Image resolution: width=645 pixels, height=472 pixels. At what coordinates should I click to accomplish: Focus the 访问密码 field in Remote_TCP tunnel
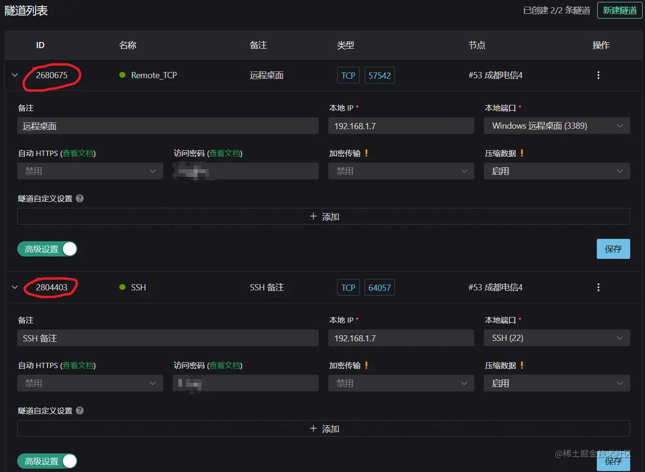246,171
